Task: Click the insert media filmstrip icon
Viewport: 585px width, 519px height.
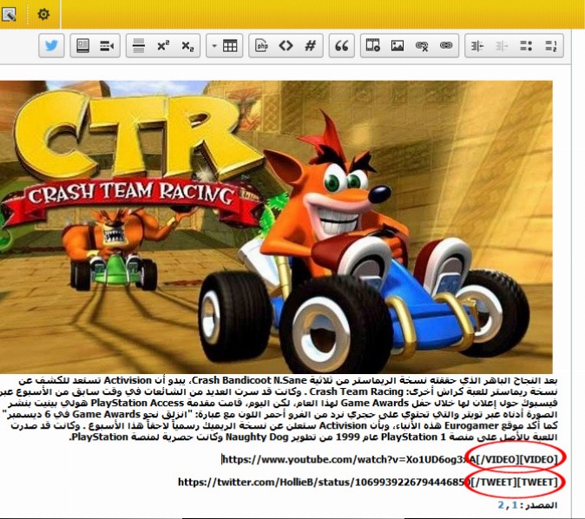Action: [372, 46]
